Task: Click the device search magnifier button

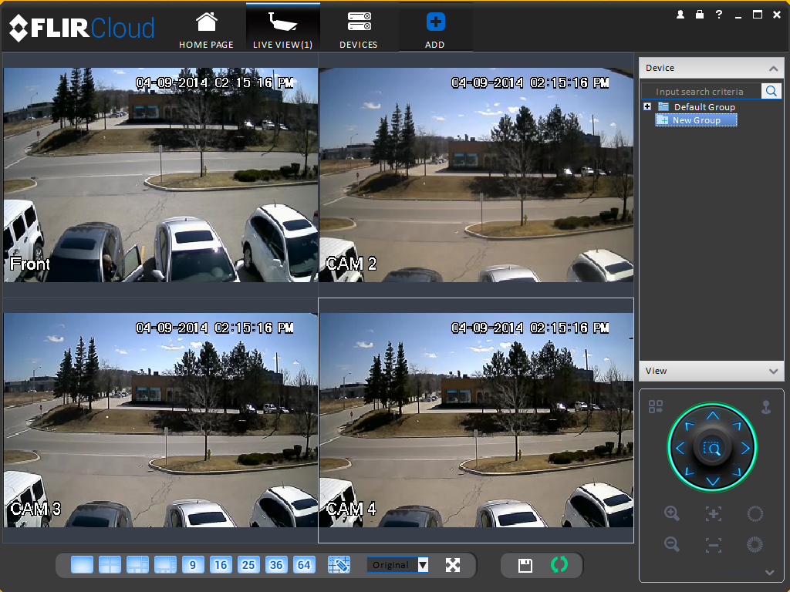Action: coord(771,91)
